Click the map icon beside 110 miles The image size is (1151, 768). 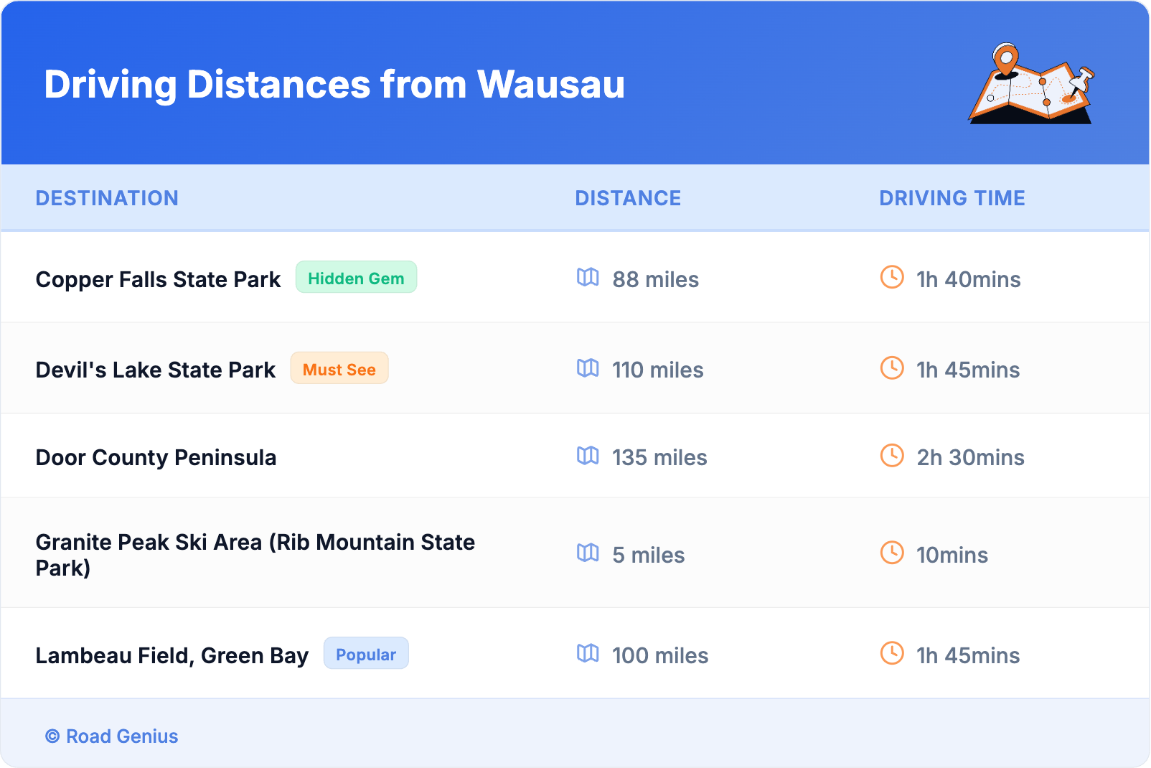tap(588, 368)
